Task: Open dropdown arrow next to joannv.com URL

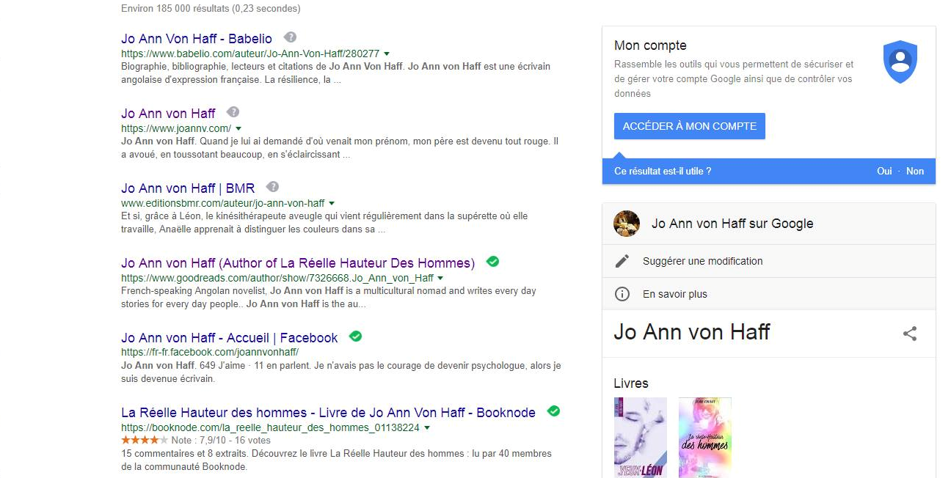Action: coord(238,128)
